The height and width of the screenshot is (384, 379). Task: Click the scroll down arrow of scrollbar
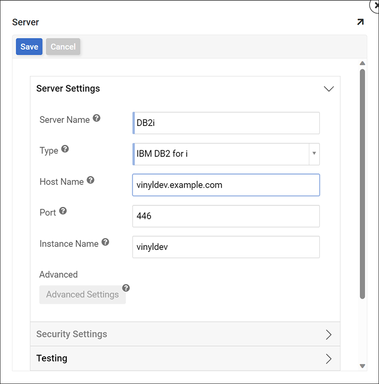coord(362,366)
